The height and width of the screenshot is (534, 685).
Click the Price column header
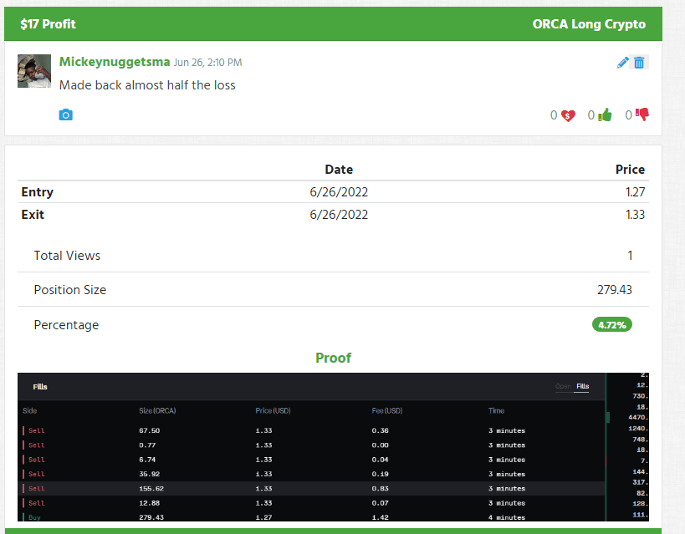(x=630, y=170)
